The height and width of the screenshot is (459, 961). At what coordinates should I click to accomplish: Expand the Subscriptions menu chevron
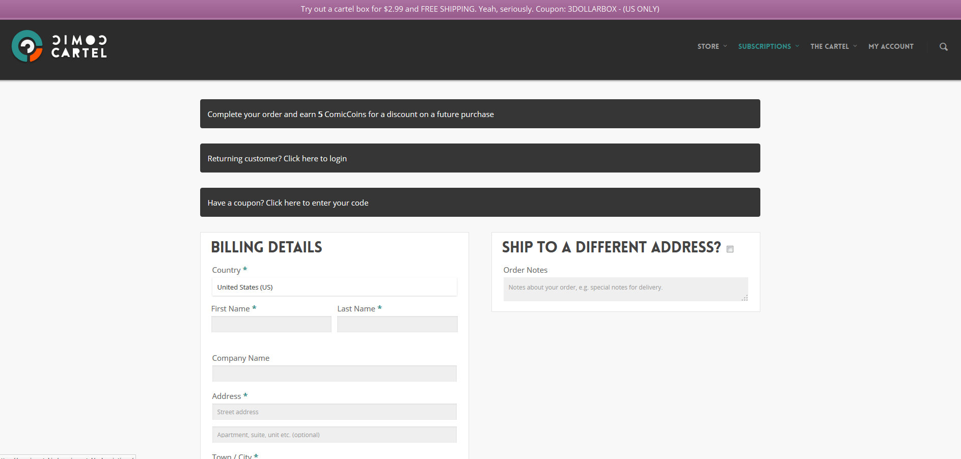(x=797, y=46)
